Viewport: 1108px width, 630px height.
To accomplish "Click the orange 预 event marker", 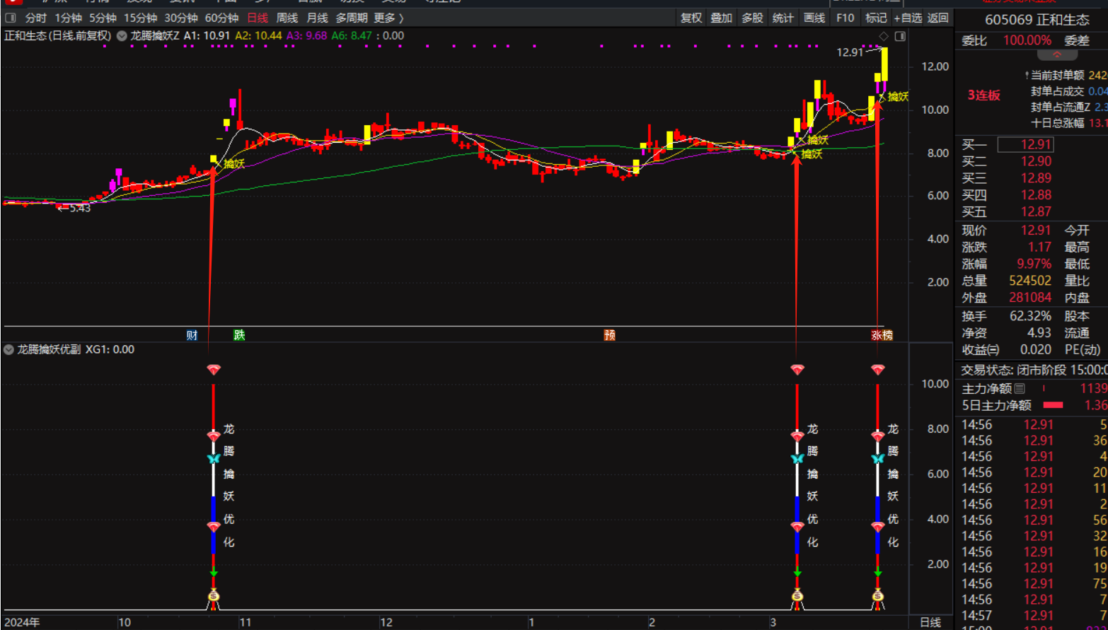I will 609,335.
